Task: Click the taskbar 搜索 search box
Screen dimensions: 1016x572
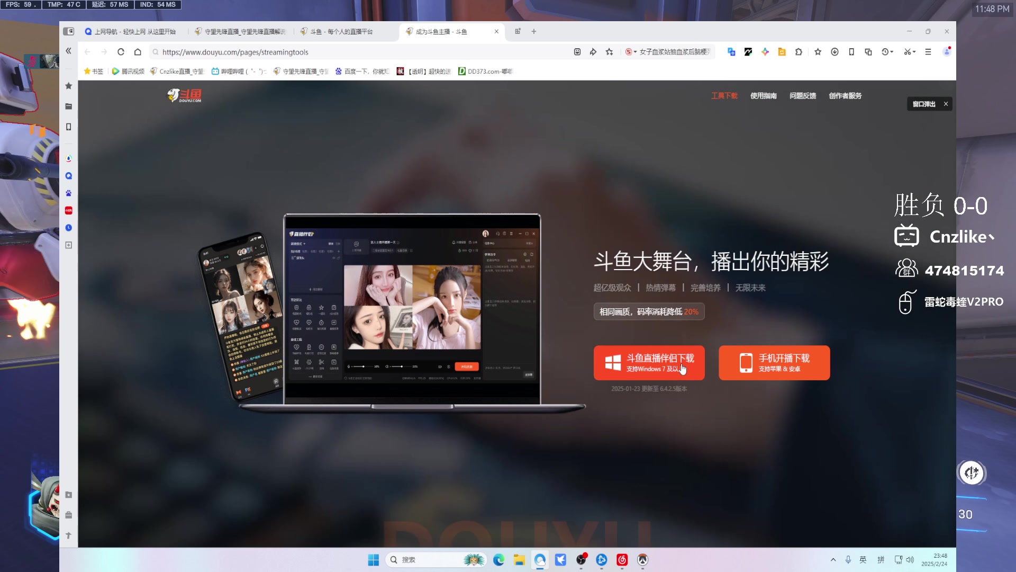Action: pyautogui.click(x=437, y=560)
